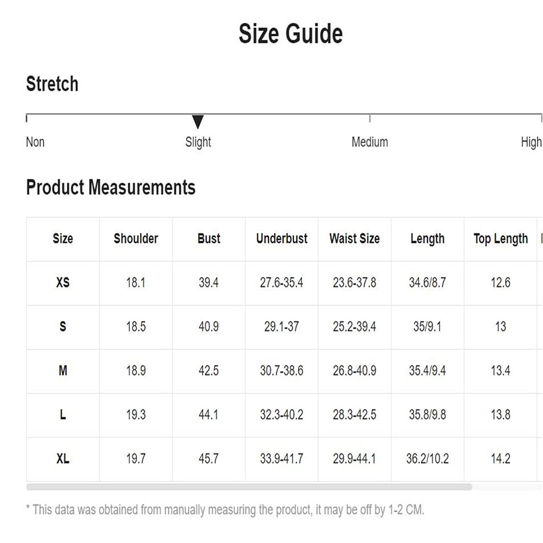
Task: Select the S size row label
Action: [63, 326]
